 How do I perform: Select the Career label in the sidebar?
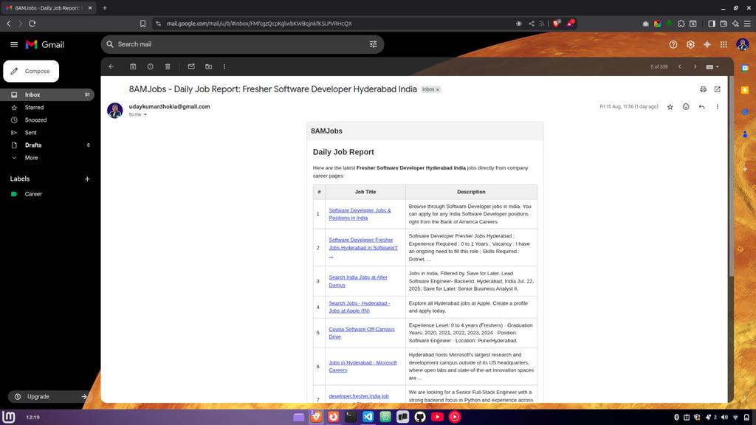pos(35,193)
